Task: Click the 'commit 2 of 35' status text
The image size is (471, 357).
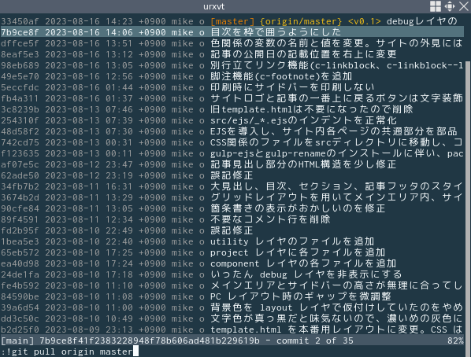Action: click(x=315, y=340)
